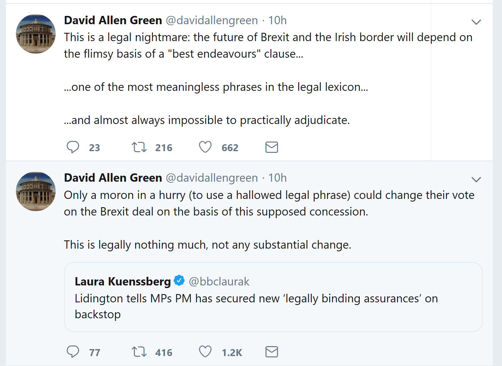This screenshot has height=366, width=502.
Task: Like the 'moron in a hurry' tweet
Action: pos(205,352)
